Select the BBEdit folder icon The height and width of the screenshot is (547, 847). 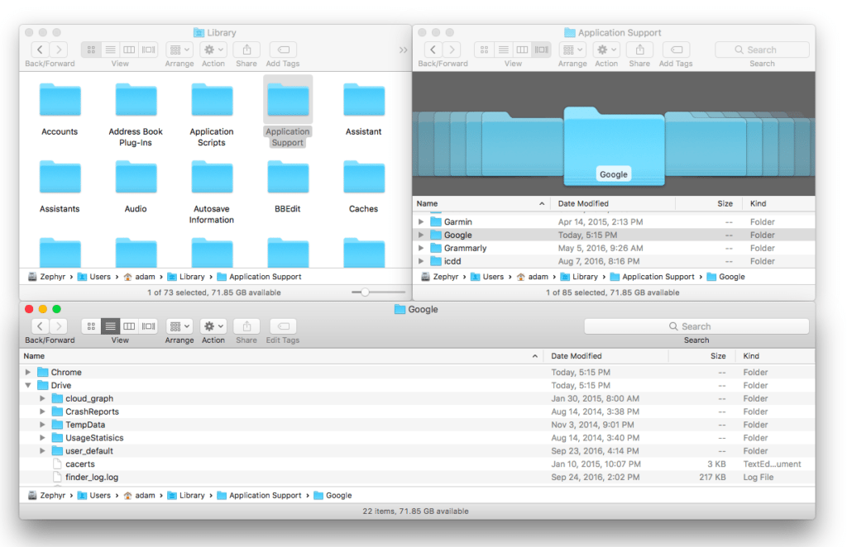(x=287, y=178)
